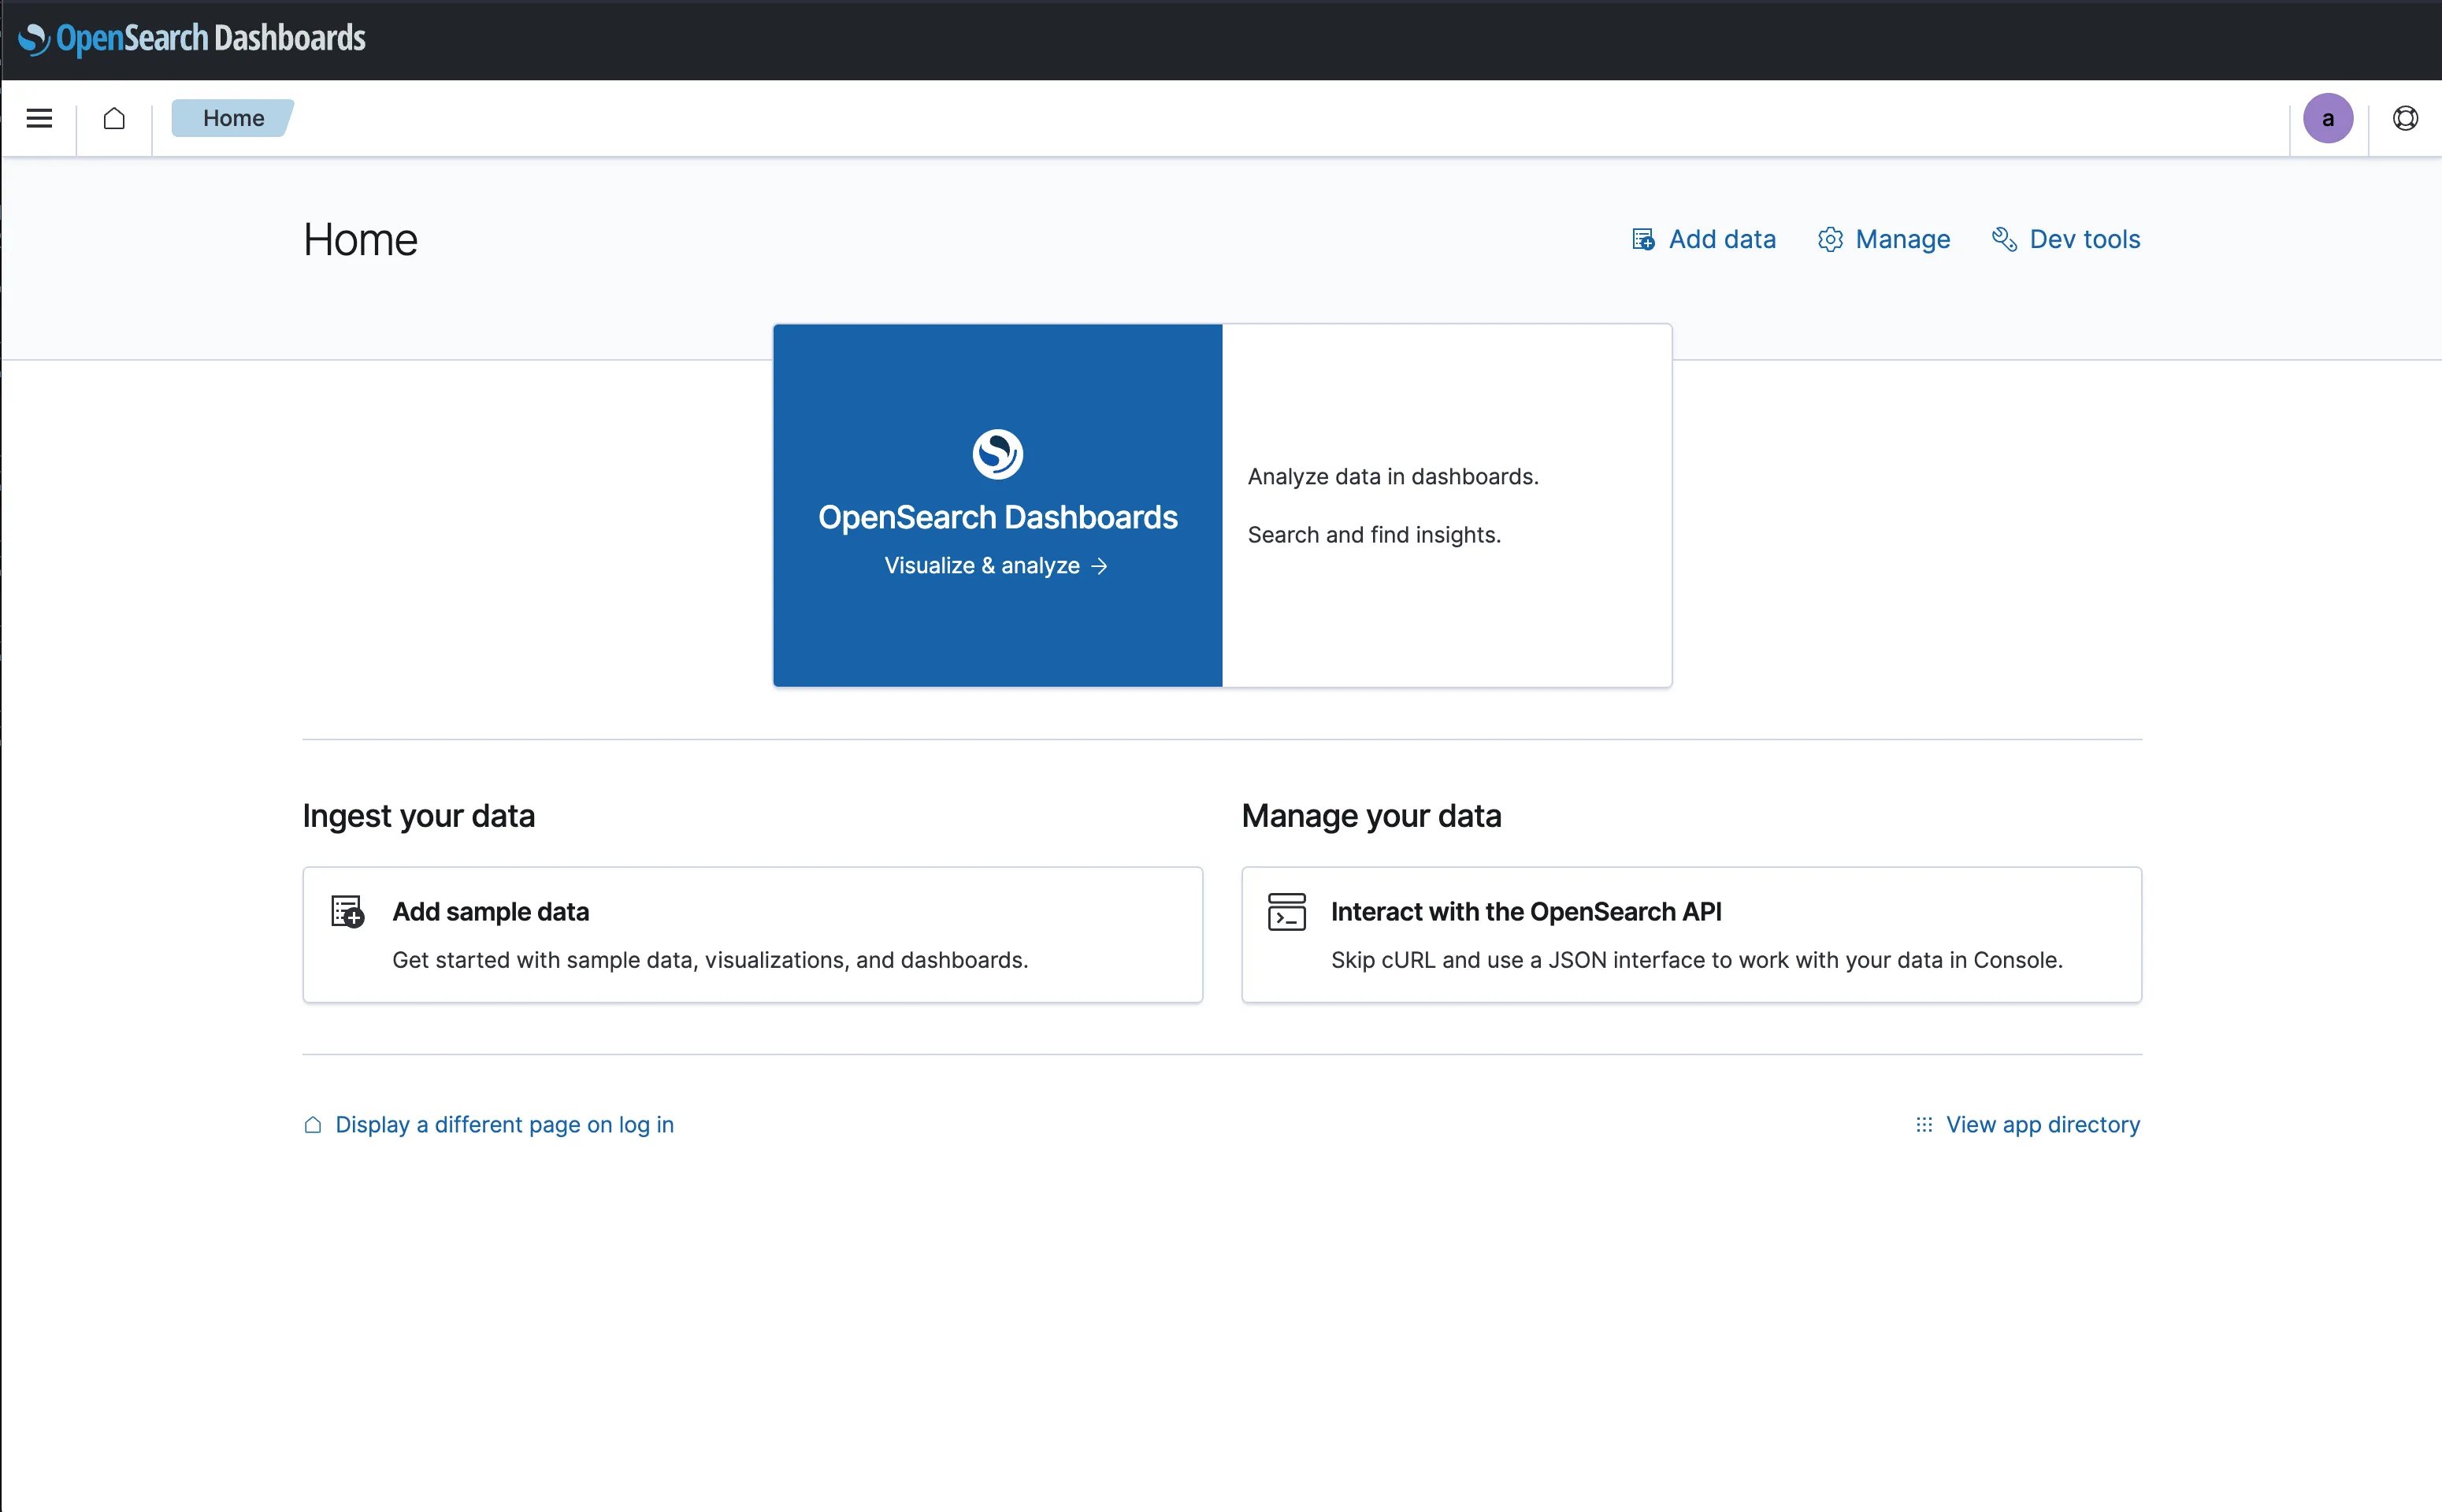Image resolution: width=2442 pixels, height=1512 pixels.
Task: Click Display a different page on log in
Action: click(504, 1124)
